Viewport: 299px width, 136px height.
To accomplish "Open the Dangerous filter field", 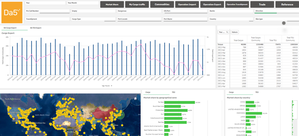I will (x=139, y=11).
